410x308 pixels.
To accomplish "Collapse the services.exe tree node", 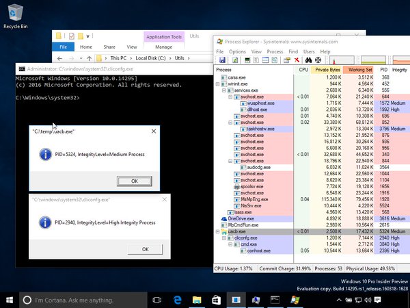I will 224,90.
